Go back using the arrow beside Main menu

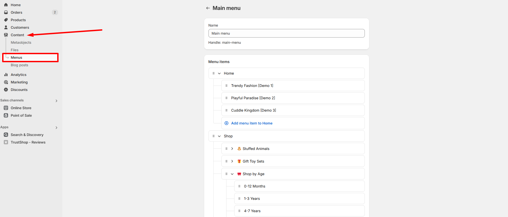tap(208, 8)
